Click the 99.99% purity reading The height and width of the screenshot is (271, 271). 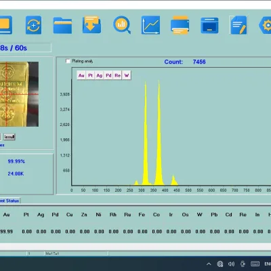[x=16, y=161]
